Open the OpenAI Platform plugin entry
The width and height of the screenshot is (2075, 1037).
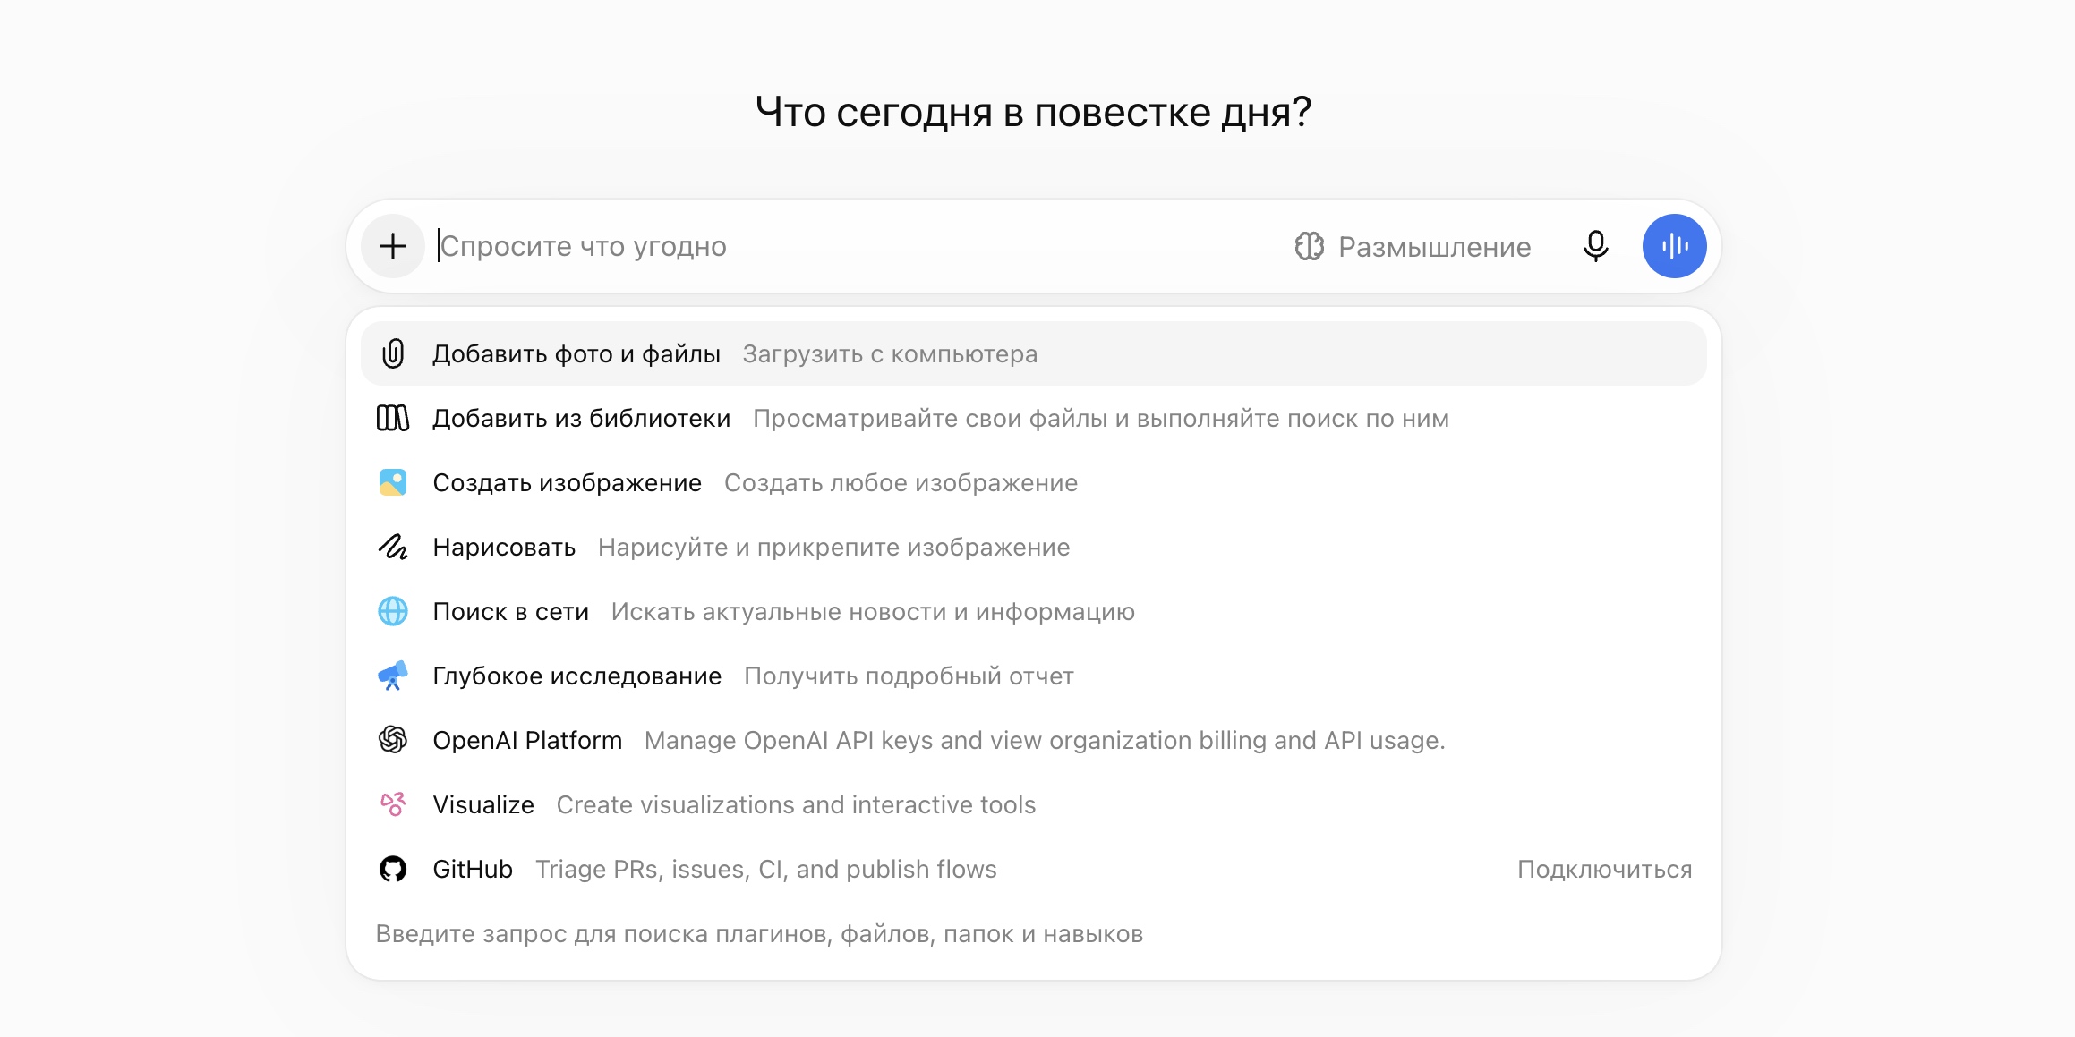pos(1033,740)
